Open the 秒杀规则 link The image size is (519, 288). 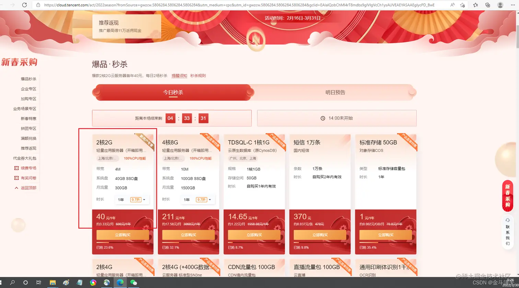click(198, 76)
